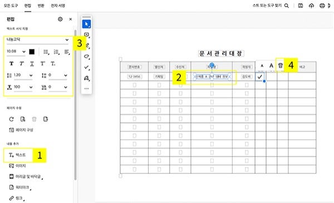This screenshot has width=334, height=203.
Task: Click 페이지 구성 organize pages button
Action: (x=21, y=130)
